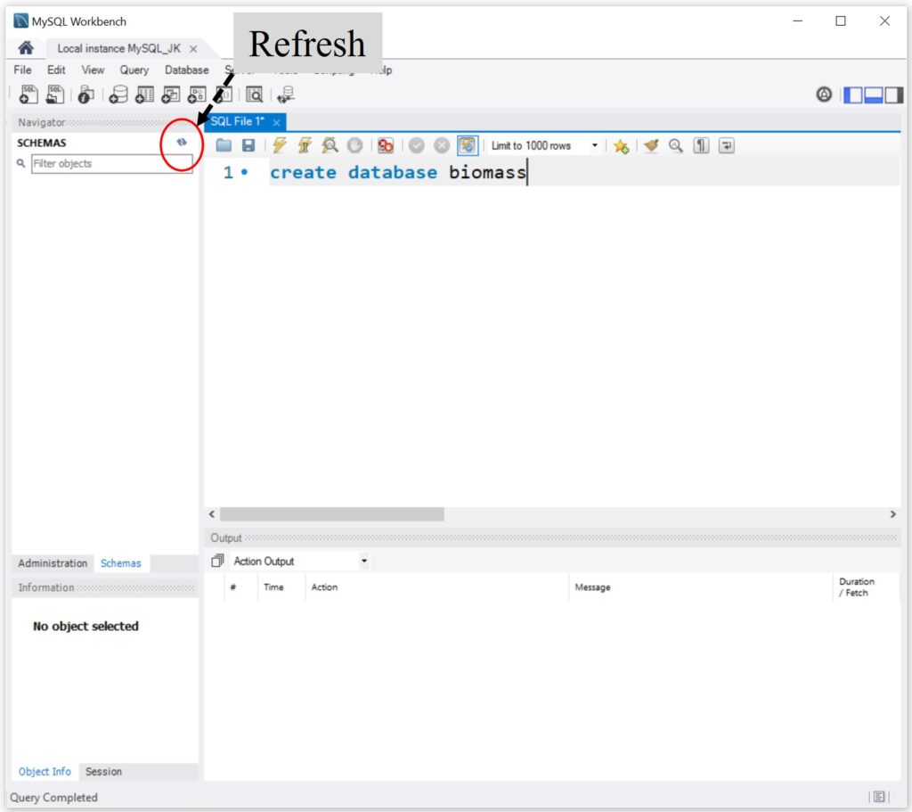
Task: Toggle invisible characters display
Action: (x=702, y=146)
